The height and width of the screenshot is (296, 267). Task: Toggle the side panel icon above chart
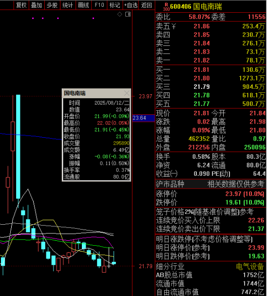pos(128,14)
